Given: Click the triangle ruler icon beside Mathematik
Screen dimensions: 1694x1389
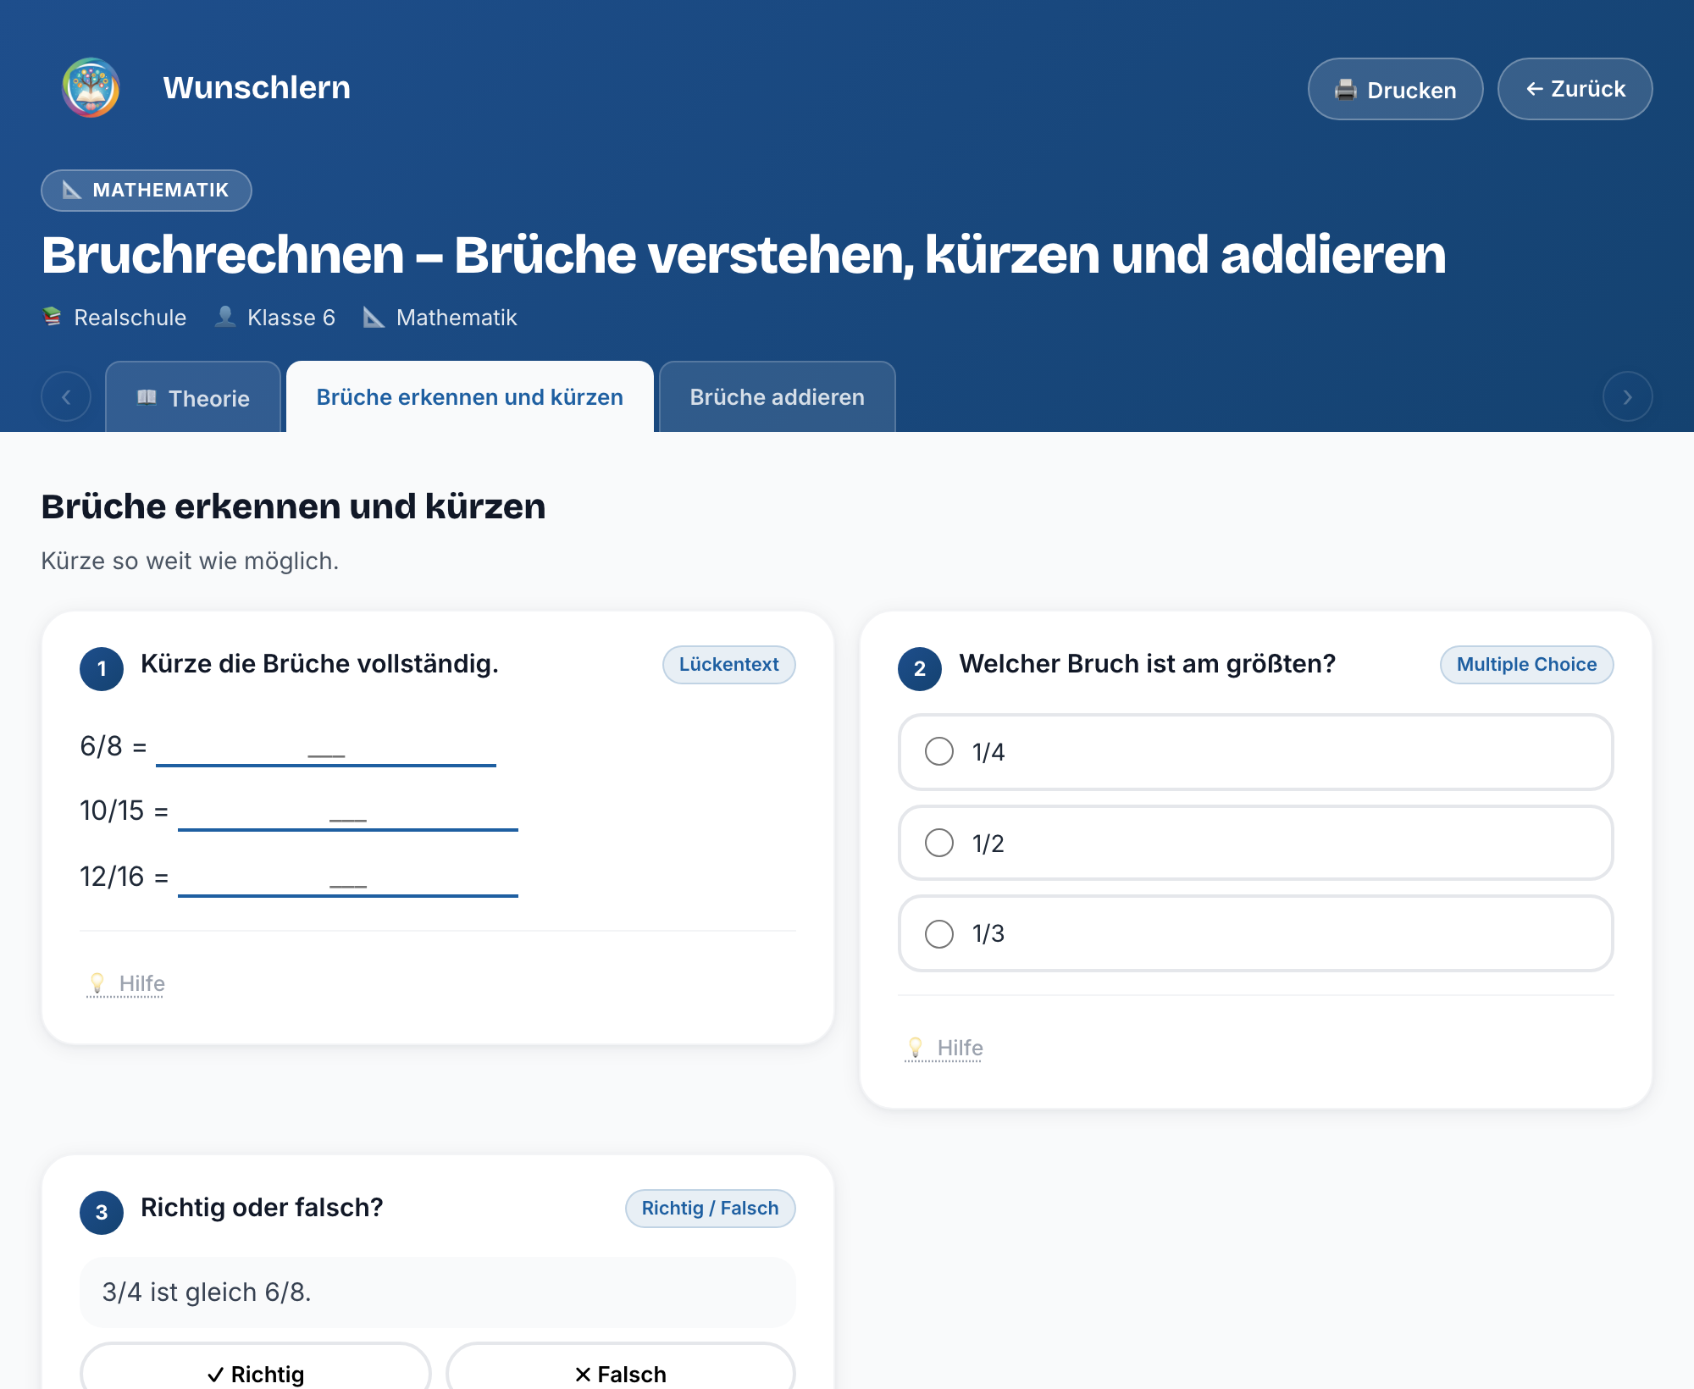Looking at the screenshot, I should [374, 317].
